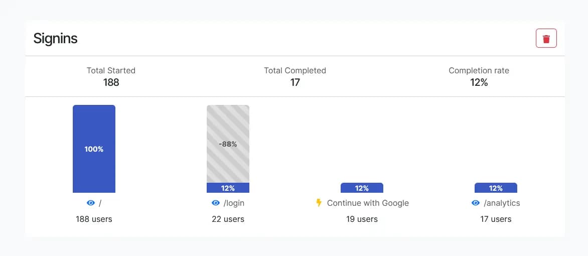This screenshot has height=256, width=588.
Task: Click the 19 users count
Action: [x=362, y=219]
